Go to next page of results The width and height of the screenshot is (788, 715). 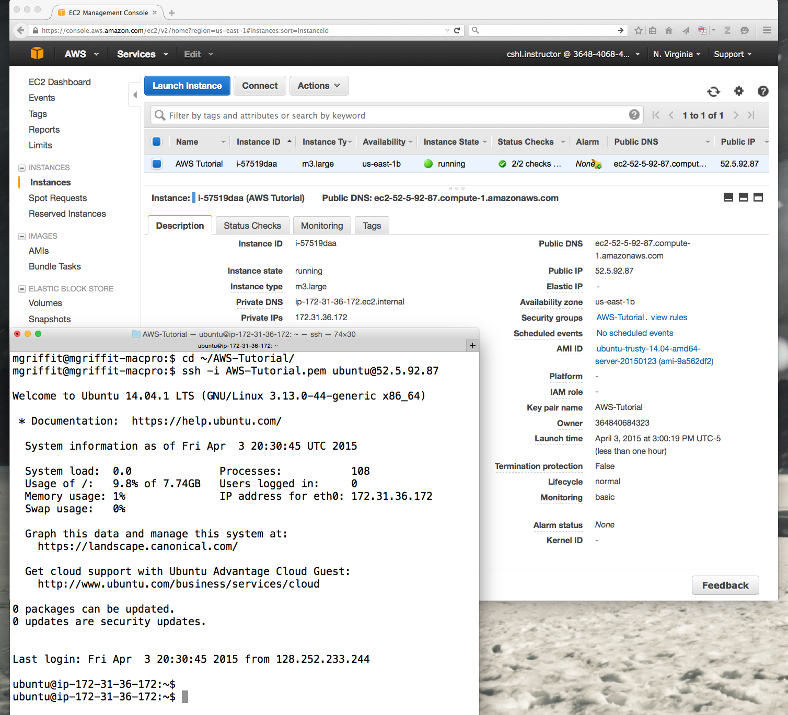coord(736,115)
